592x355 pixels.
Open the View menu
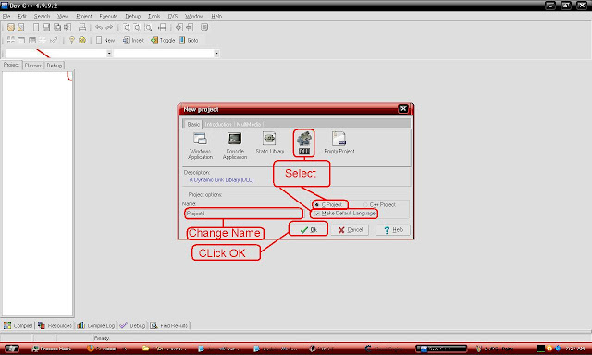[63, 17]
